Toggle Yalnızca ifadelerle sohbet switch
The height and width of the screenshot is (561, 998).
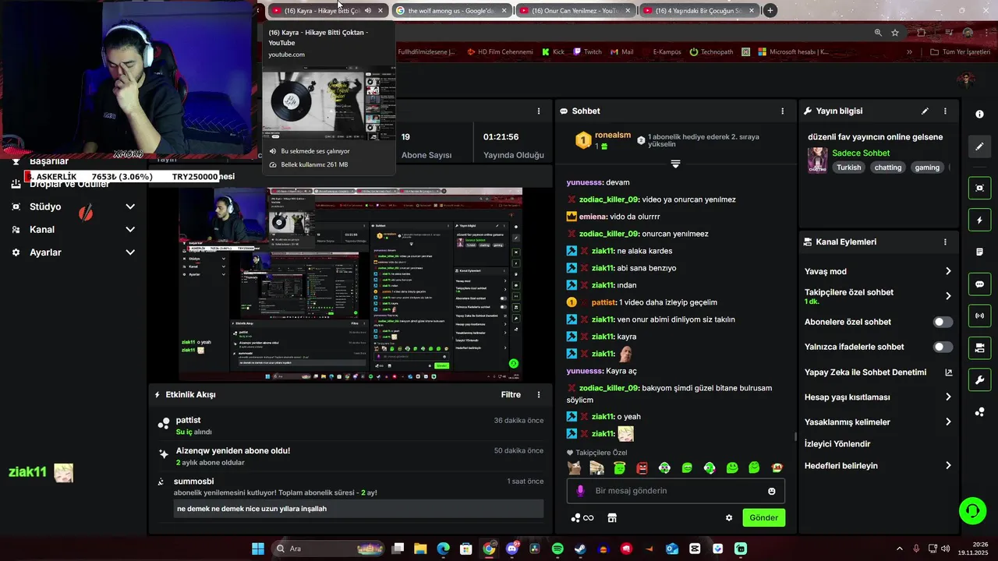943,347
